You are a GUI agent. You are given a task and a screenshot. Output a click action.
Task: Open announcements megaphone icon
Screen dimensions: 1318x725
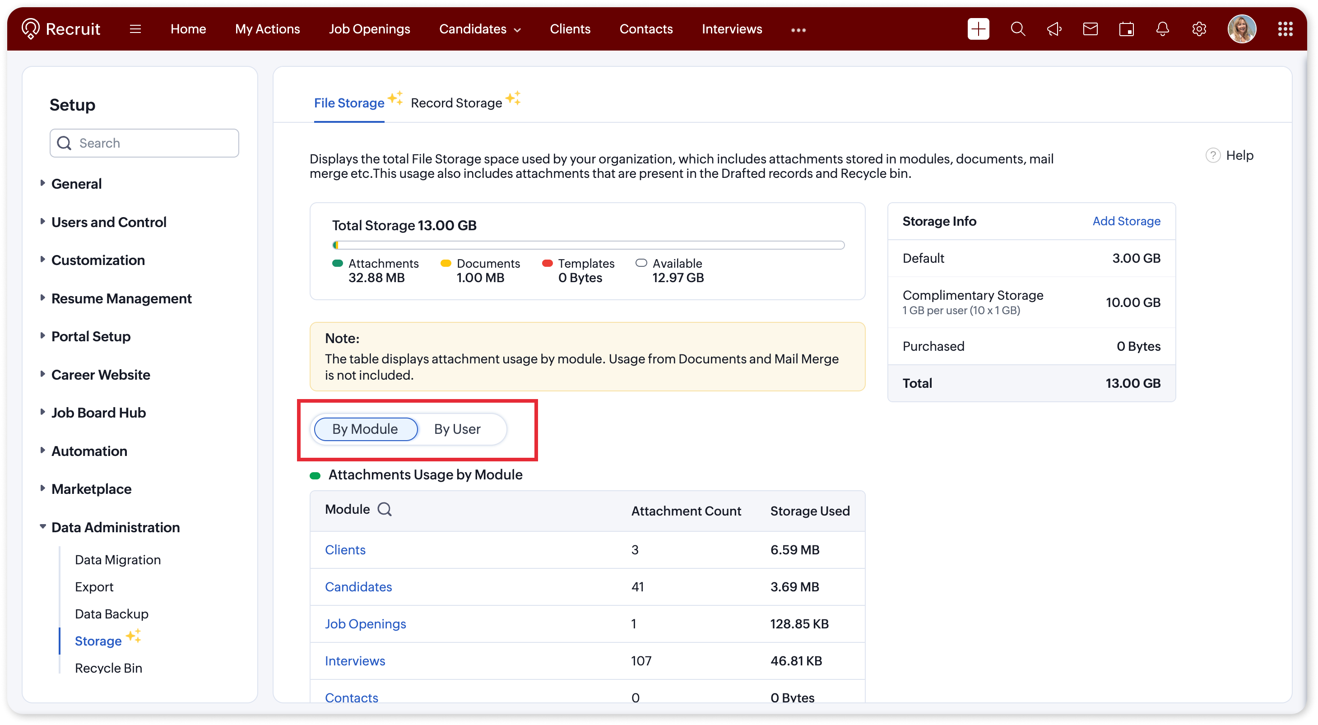click(1054, 29)
